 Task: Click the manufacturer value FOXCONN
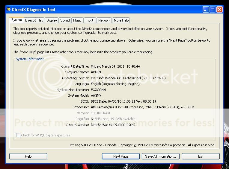[98, 90]
